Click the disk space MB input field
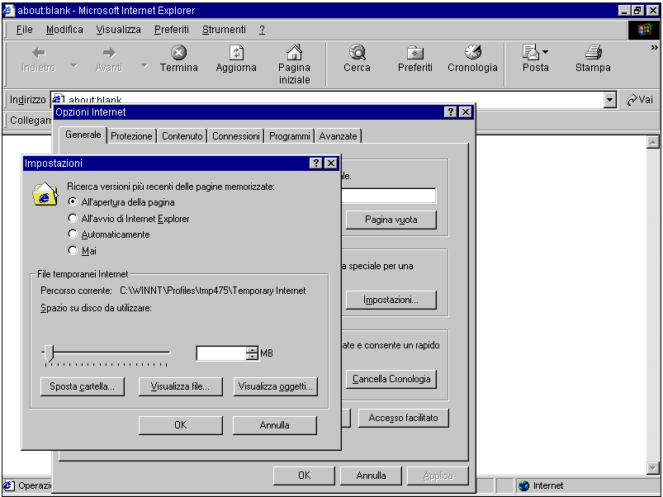The image size is (663, 497). (221, 353)
